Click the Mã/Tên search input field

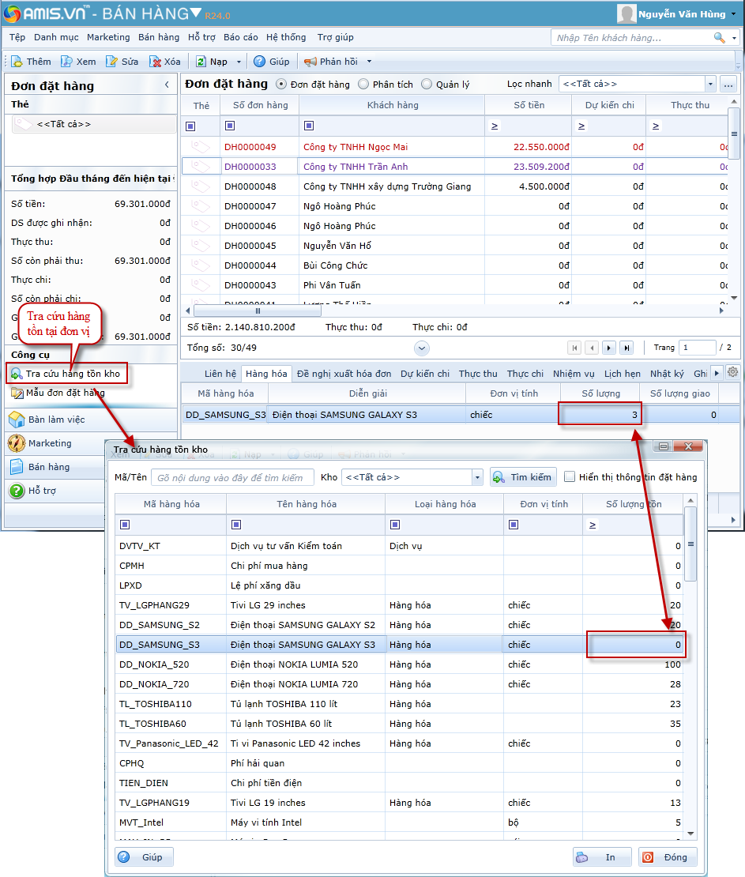click(232, 477)
